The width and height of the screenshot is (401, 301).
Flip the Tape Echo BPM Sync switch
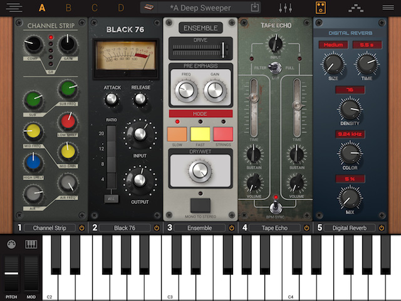pos(276,208)
